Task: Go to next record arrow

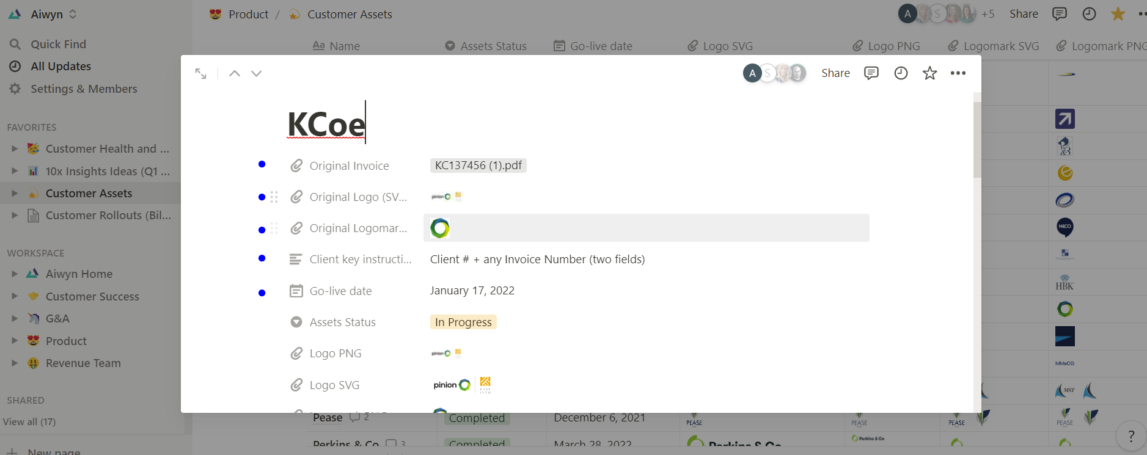Action: click(257, 73)
